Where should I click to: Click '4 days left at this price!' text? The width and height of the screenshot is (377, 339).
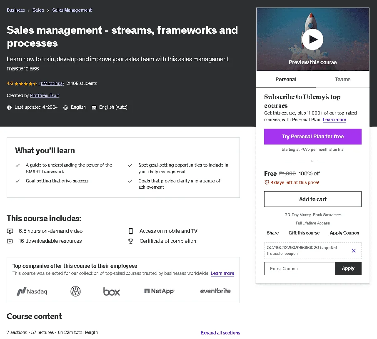point(295,182)
